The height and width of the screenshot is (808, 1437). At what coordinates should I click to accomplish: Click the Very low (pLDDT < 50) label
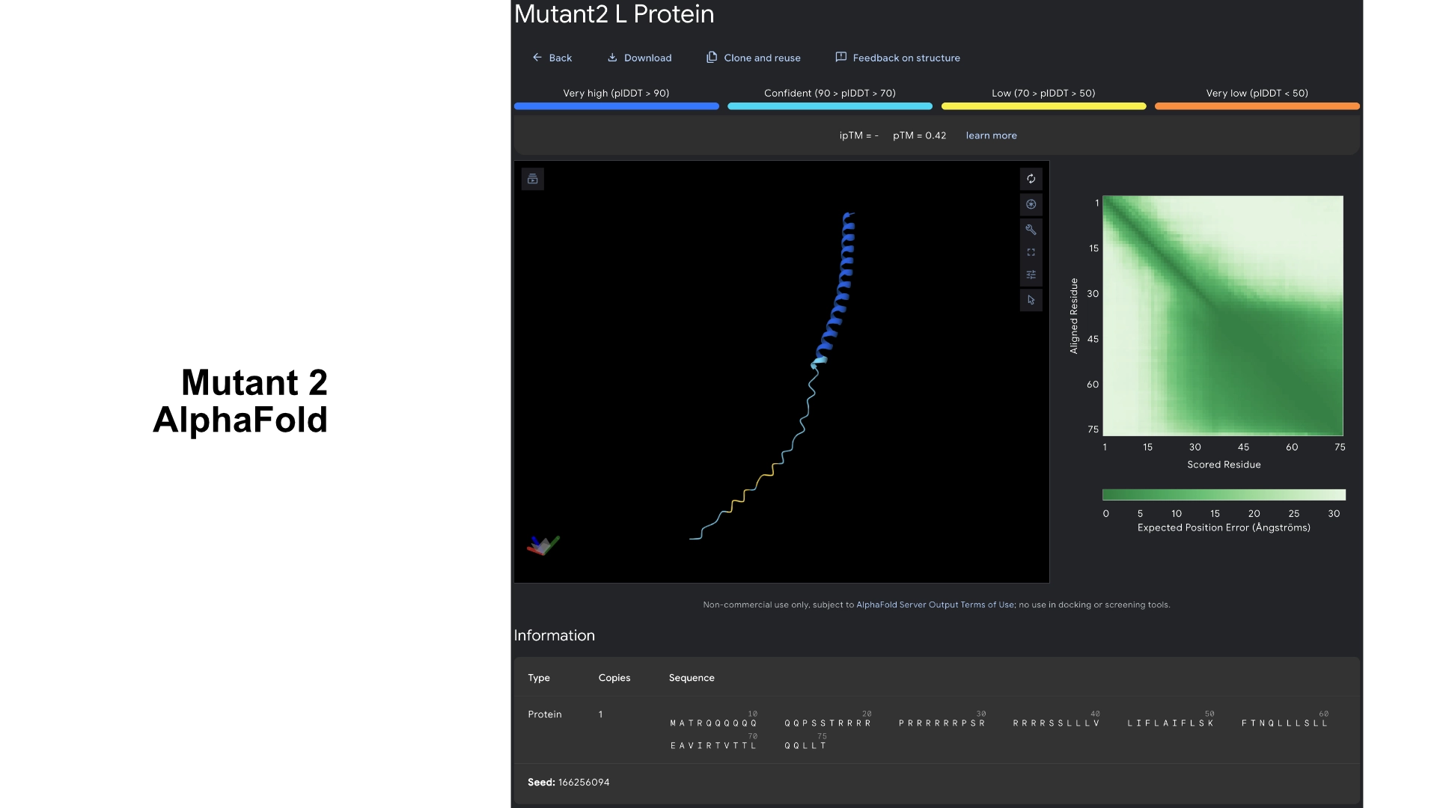(x=1257, y=94)
